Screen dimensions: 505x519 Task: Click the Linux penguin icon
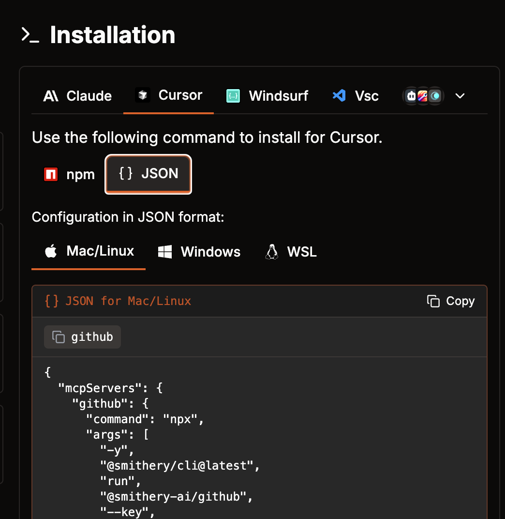pyautogui.click(x=272, y=252)
